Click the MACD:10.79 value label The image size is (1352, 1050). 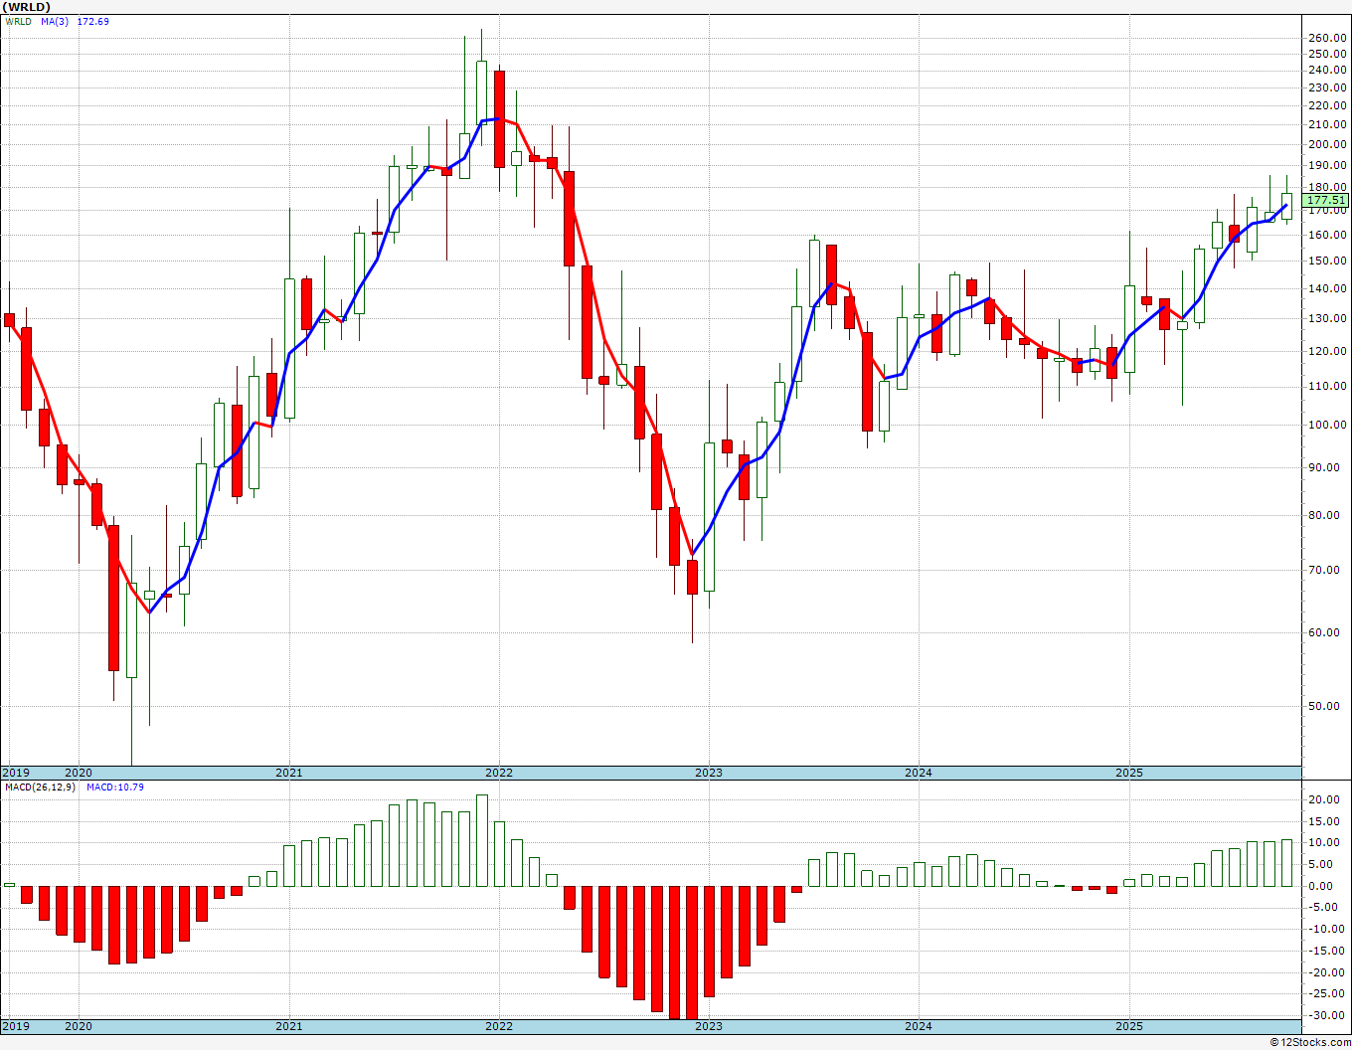115,787
